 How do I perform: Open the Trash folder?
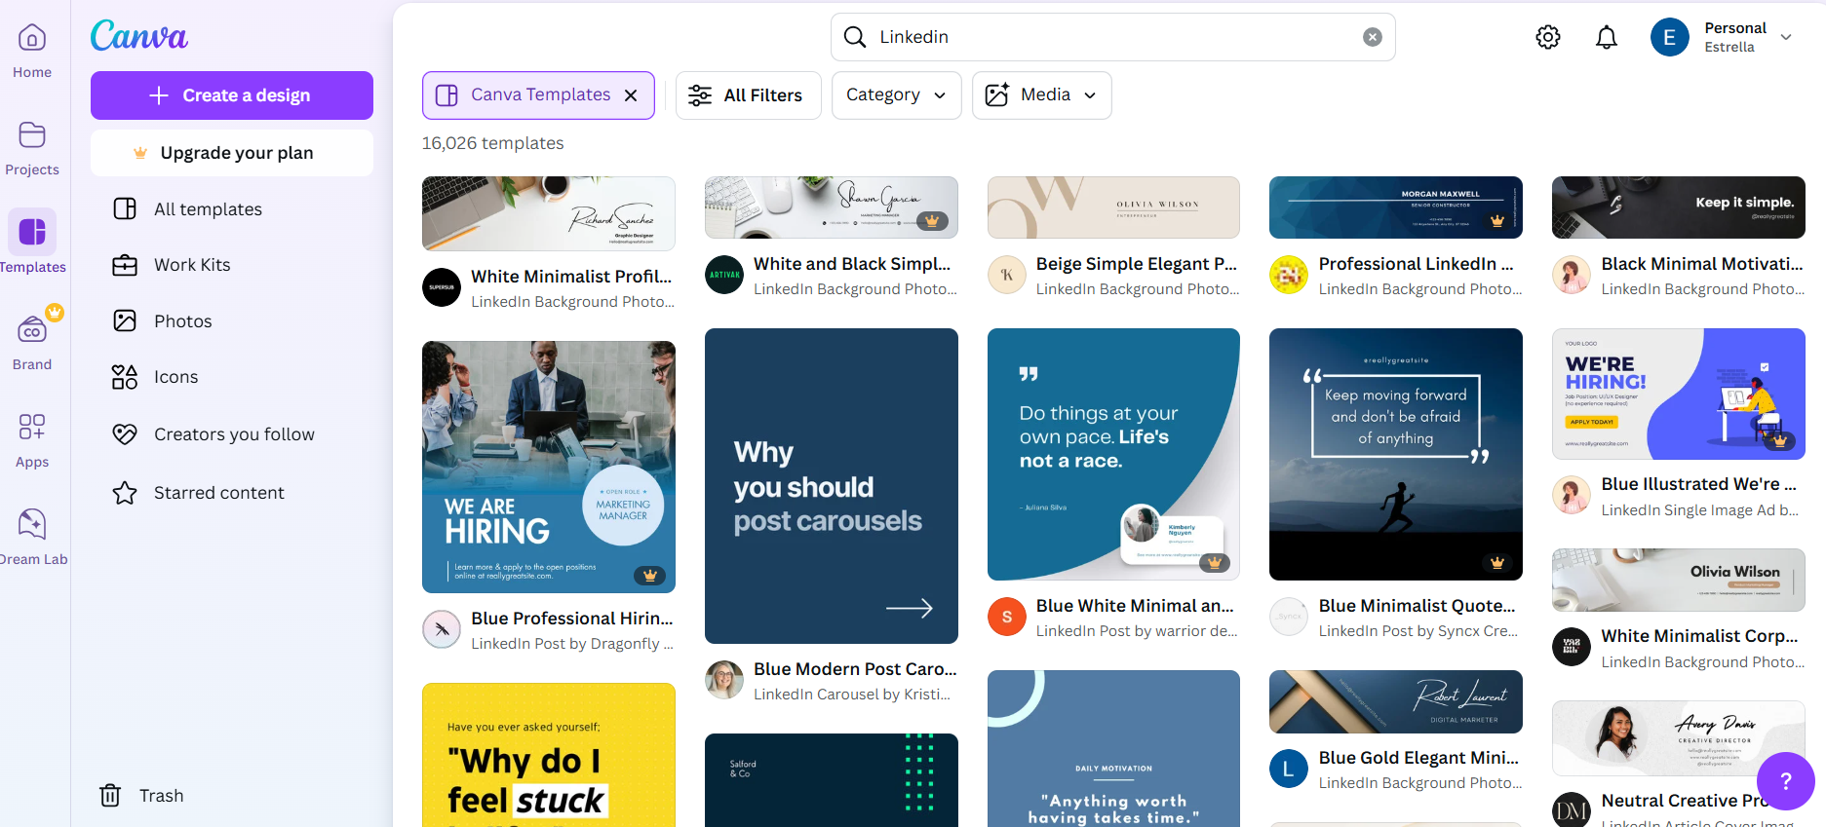141,796
